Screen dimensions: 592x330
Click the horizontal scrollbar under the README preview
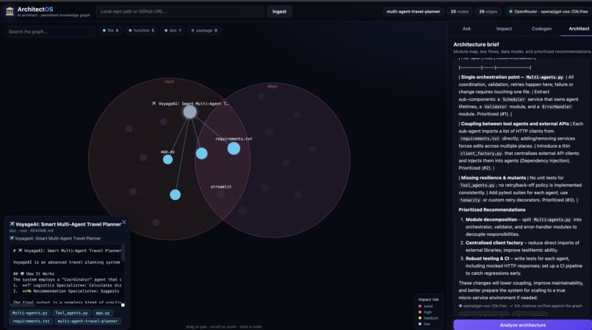23,305
